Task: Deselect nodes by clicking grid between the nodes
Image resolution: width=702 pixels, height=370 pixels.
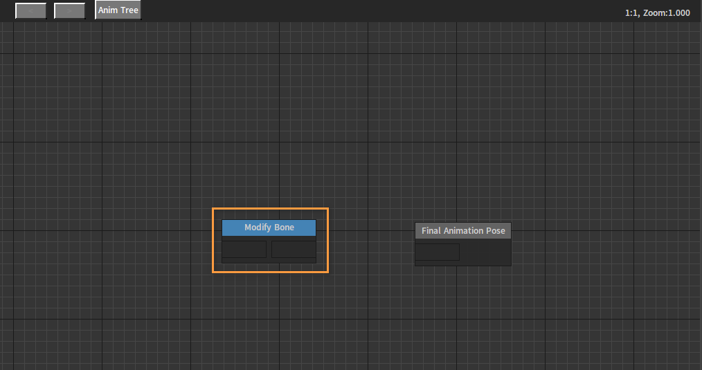Action: pos(372,244)
